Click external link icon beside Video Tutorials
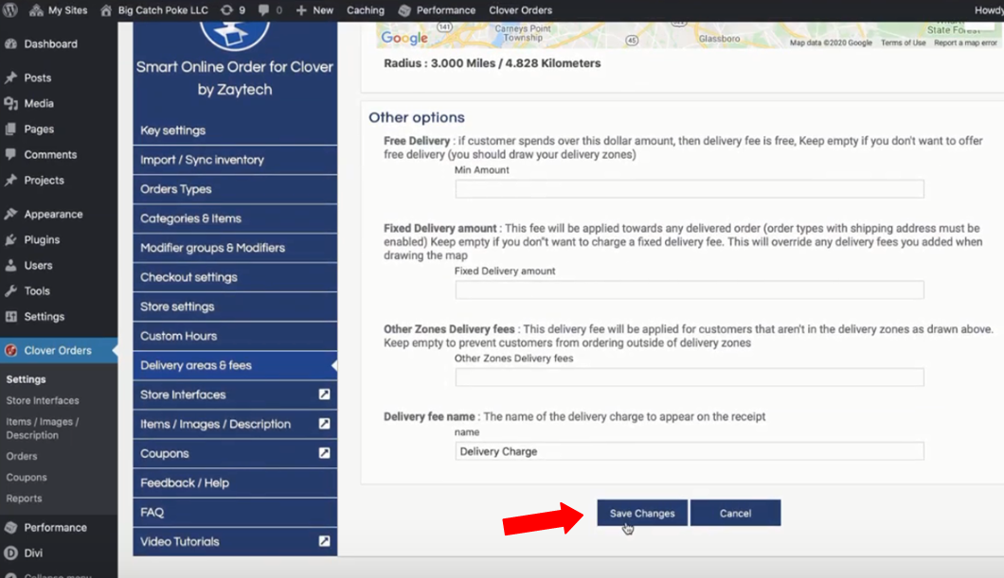Screen dimensions: 1004x578 [x=325, y=541]
